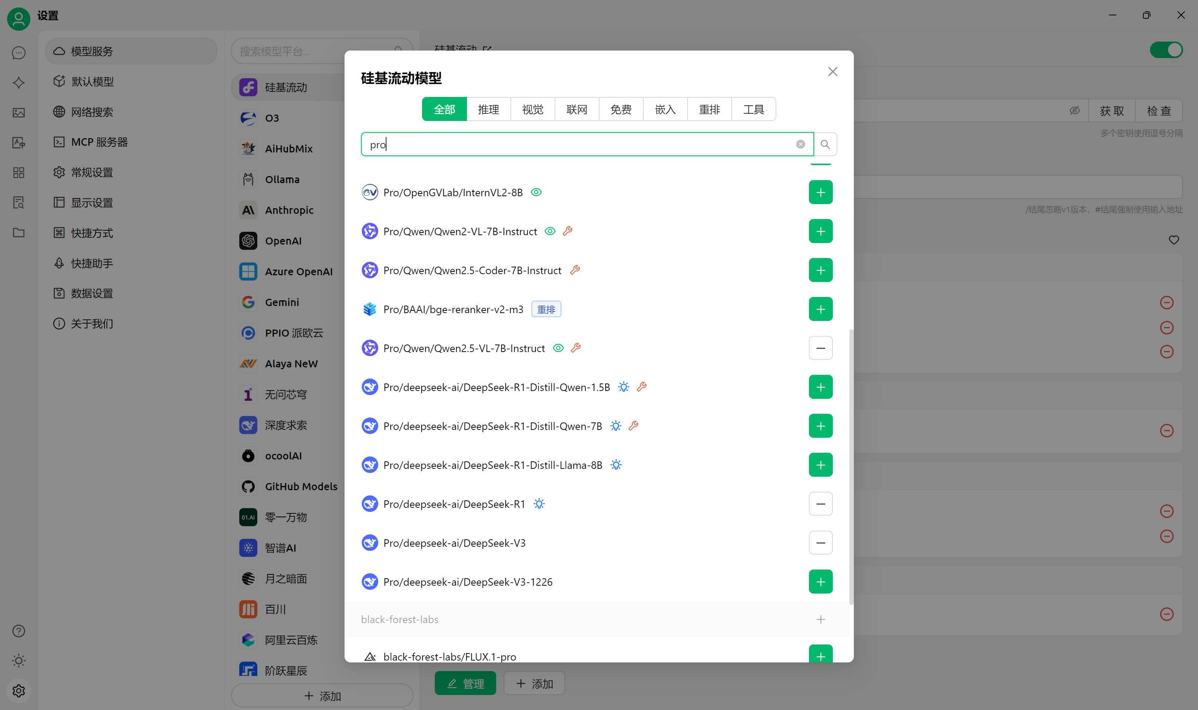The image size is (1198, 710).
Task: Focus the model search input field
Action: pos(574,144)
